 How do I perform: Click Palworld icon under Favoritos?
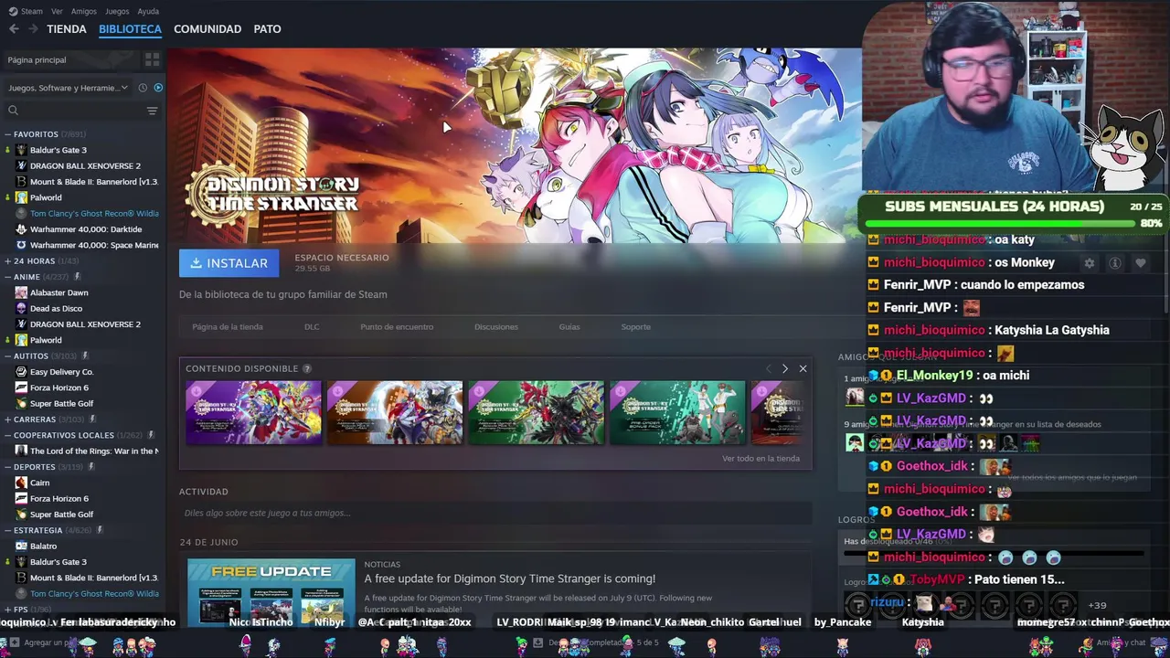click(21, 197)
